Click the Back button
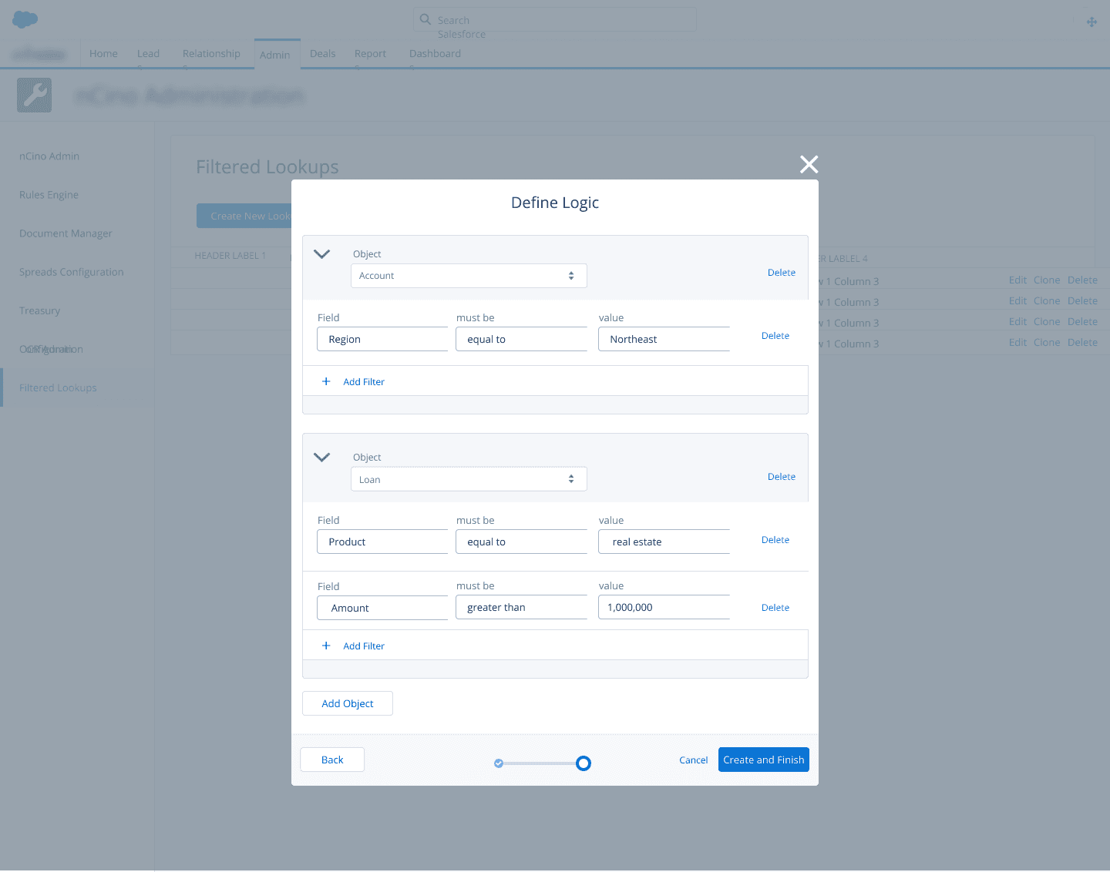1110x872 pixels. coord(332,760)
